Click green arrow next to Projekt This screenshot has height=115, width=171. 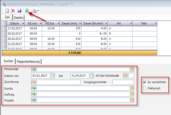[x=34, y=100]
